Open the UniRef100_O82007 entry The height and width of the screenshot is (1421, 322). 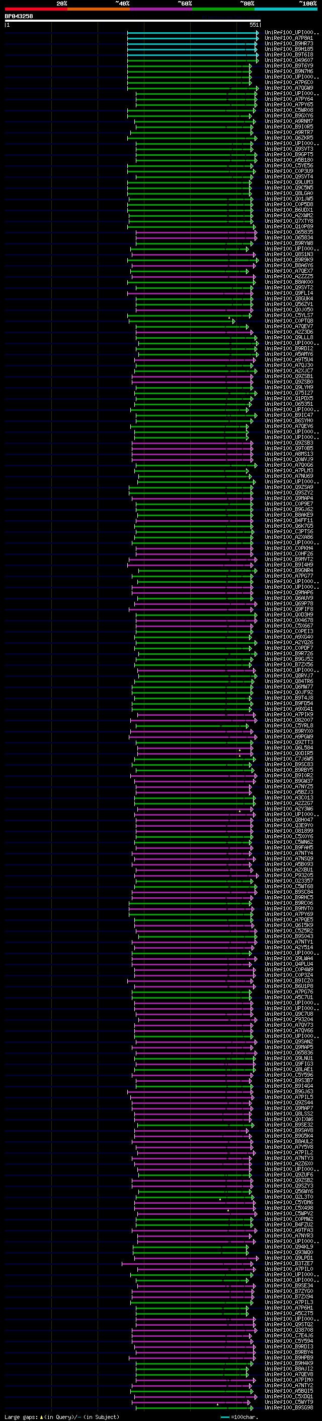pyautogui.click(x=289, y=720)
